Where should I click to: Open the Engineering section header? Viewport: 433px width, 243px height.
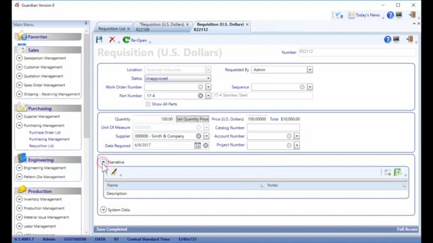pos(48,160)
